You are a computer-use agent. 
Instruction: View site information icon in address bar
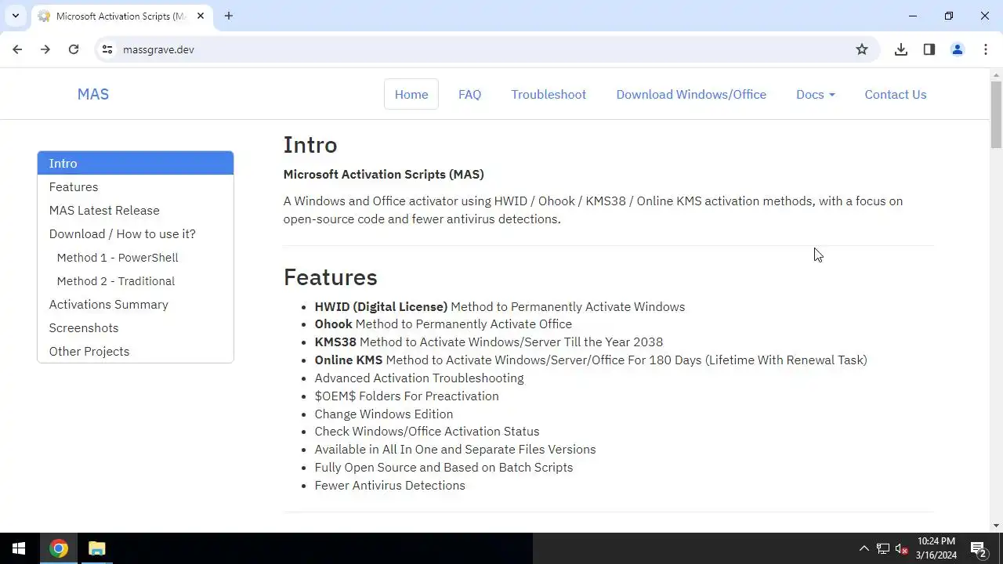coord(107,49)
